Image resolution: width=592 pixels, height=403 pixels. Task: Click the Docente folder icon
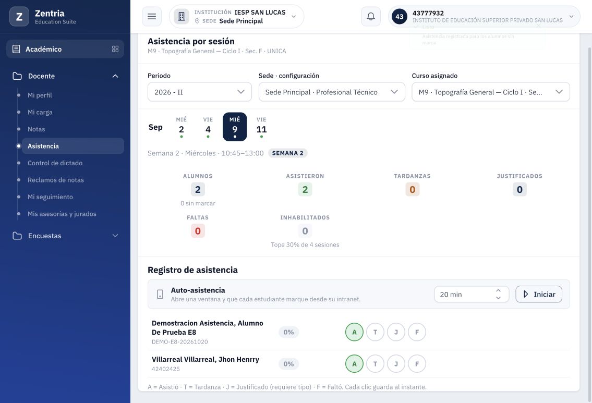click(x=17, y=76)
